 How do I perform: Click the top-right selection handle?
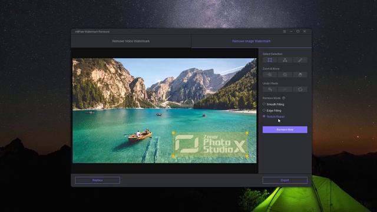click(x=247, y=133)
